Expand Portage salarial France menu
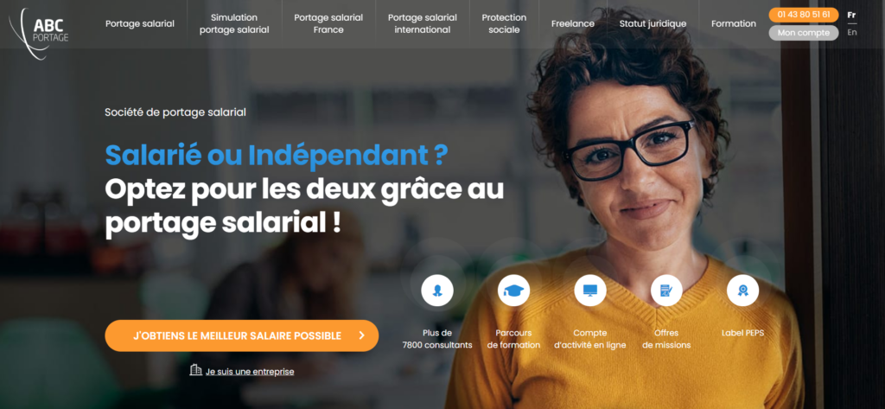The height and width of the screenshot is (409, 885). (x=328, y=23)
